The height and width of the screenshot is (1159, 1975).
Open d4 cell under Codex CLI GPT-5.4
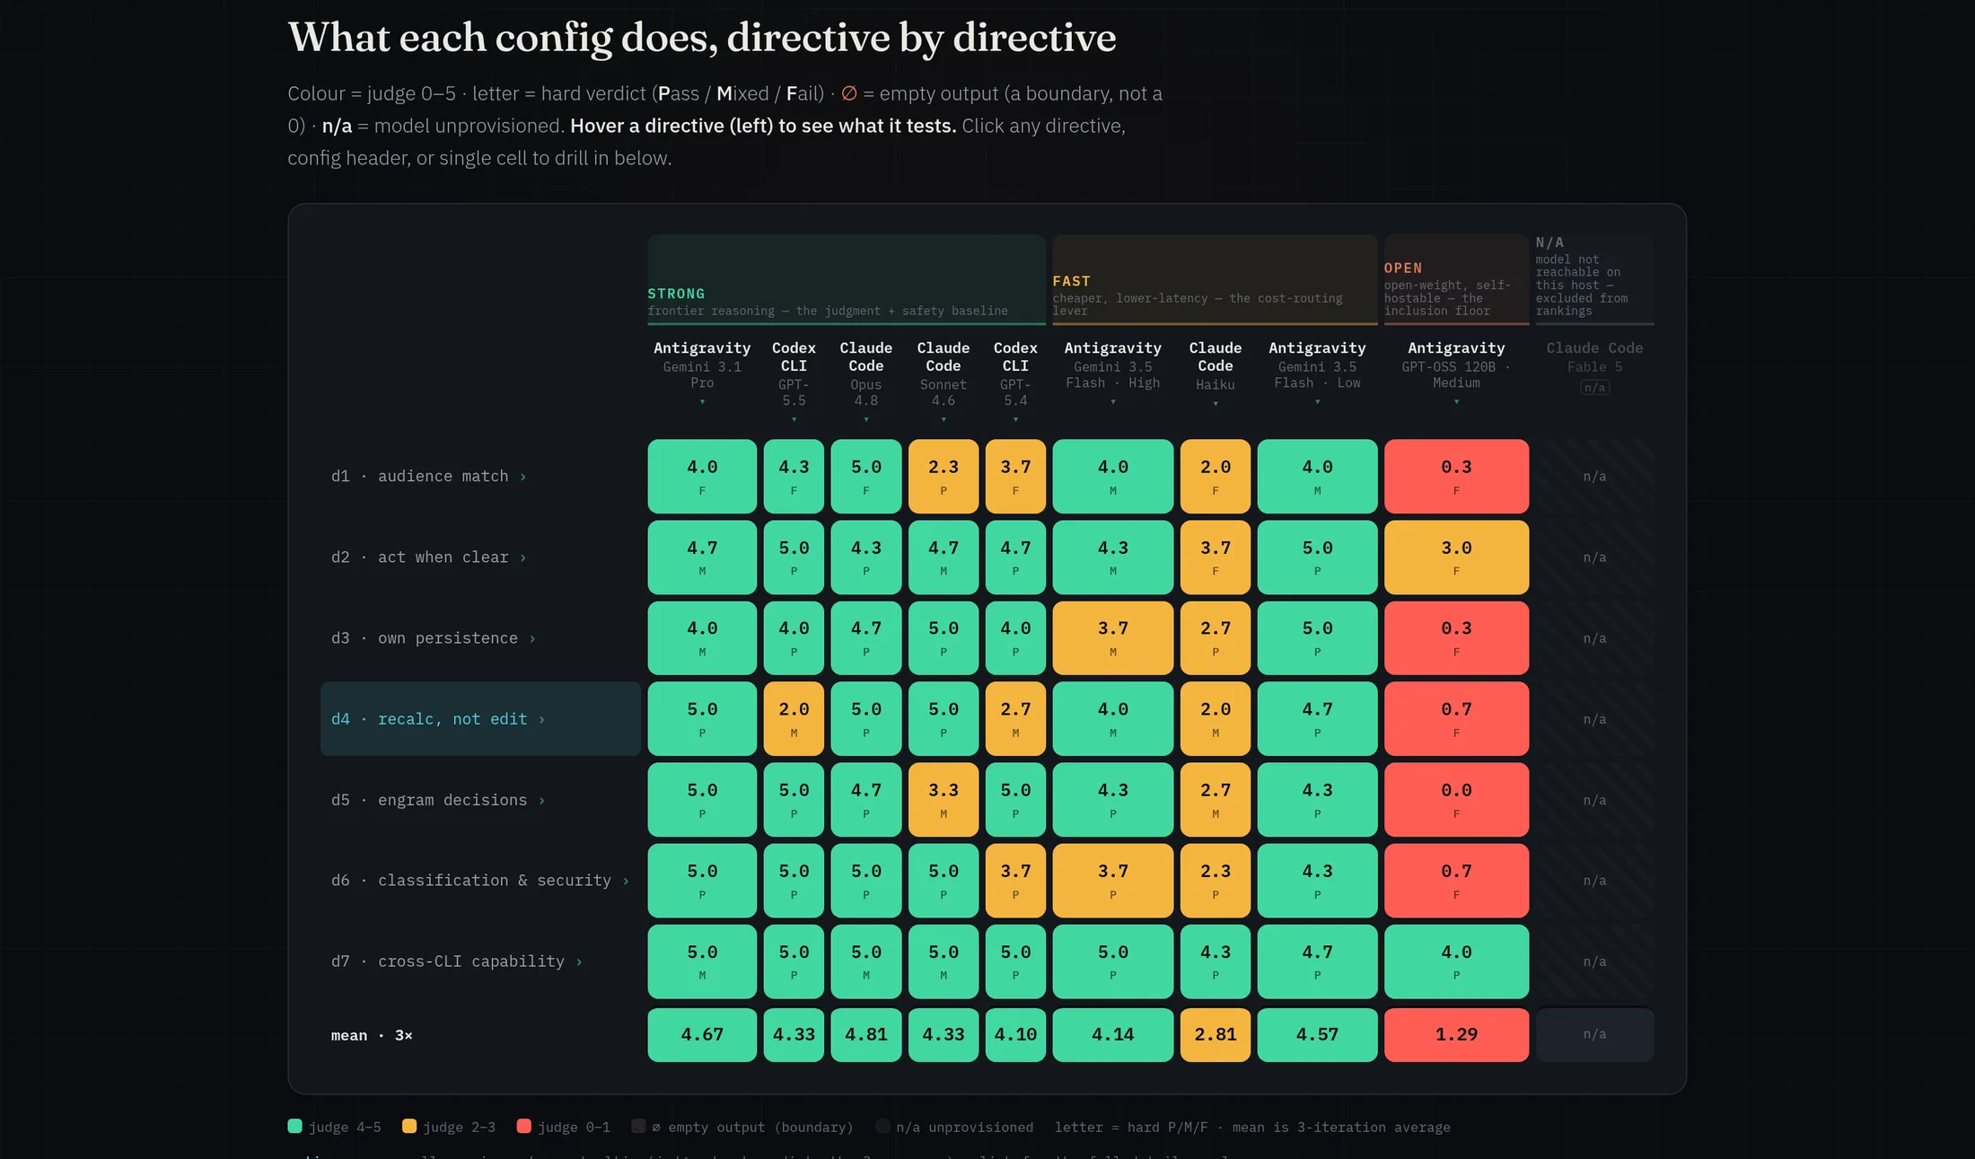pyautogui.click(x=1015, y=719)
